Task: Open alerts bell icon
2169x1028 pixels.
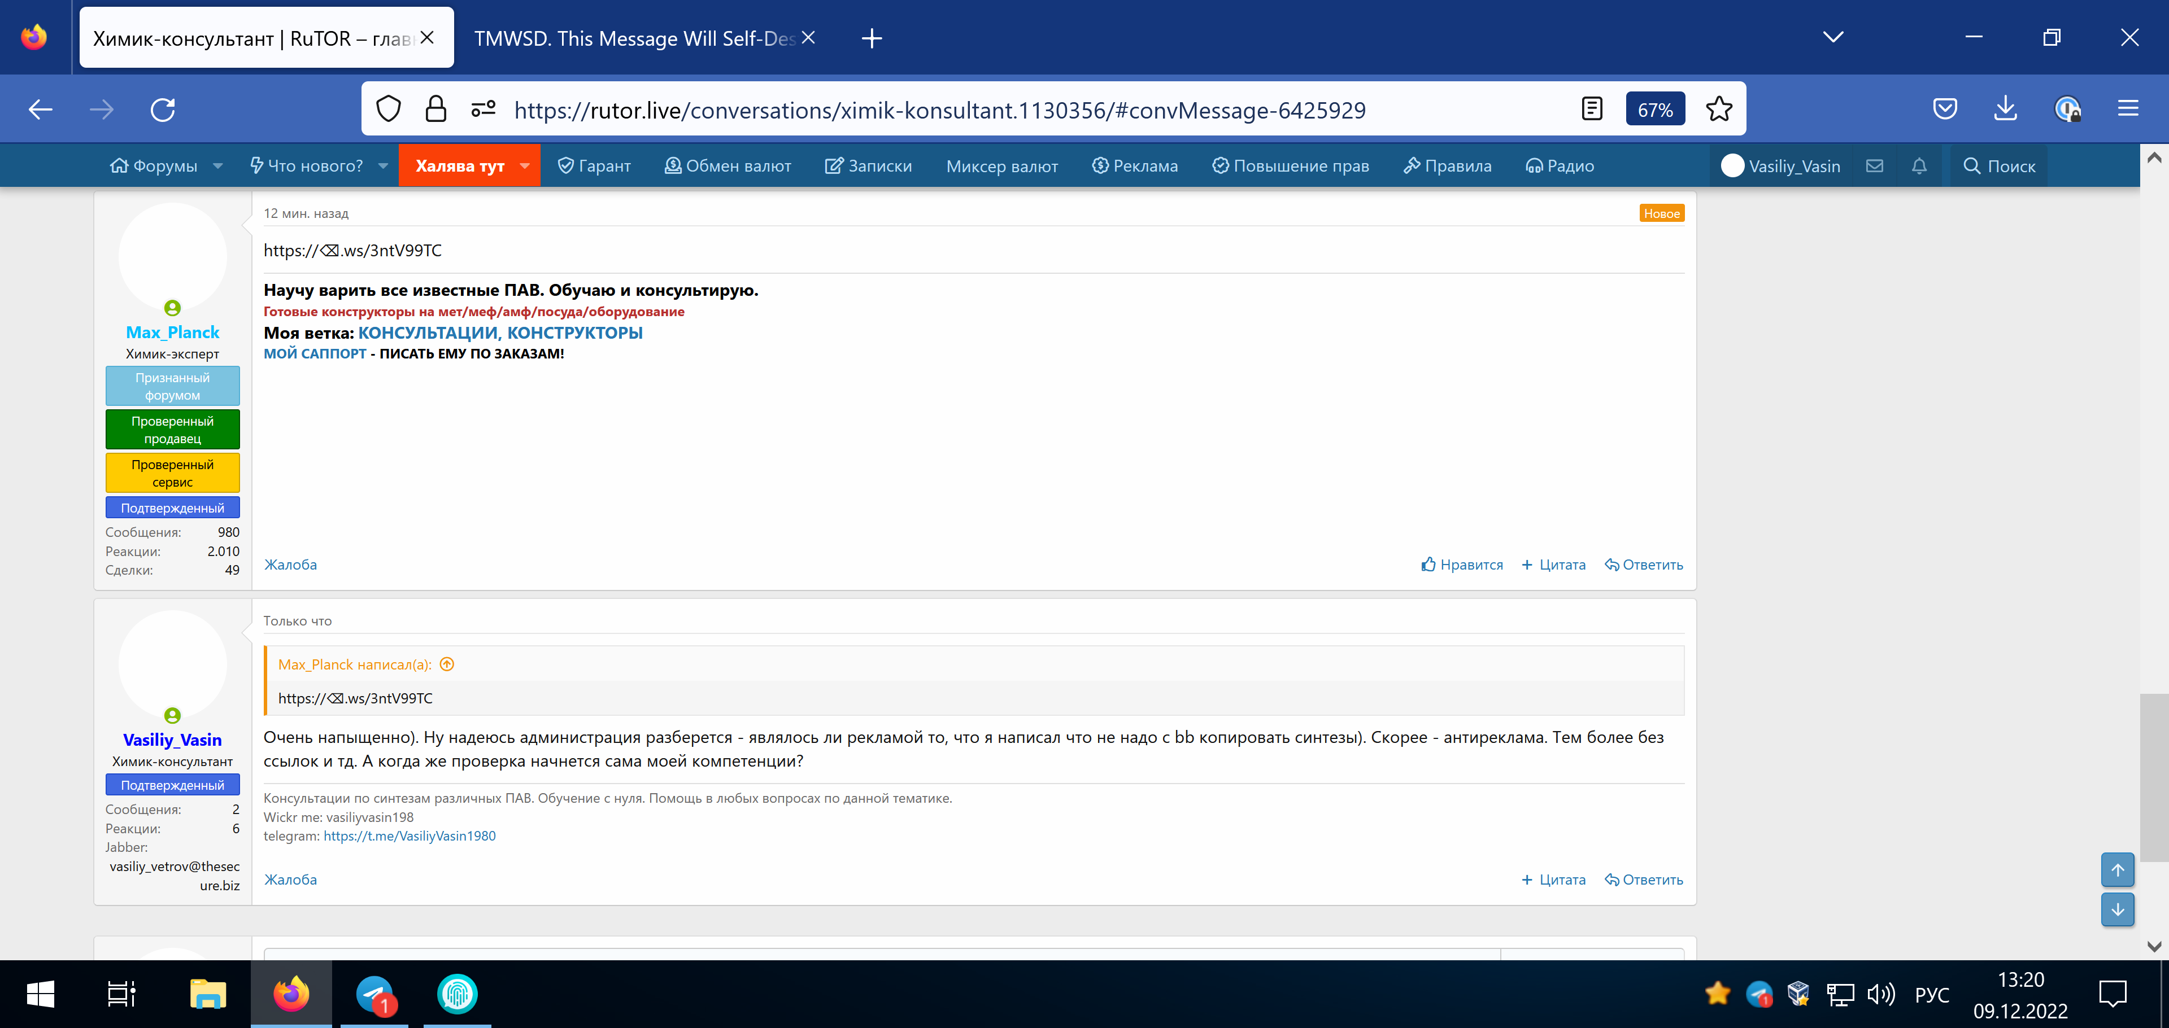Action: [x=1919, y=166]
